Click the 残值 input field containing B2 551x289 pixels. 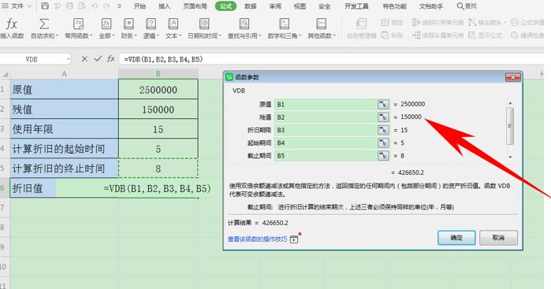(326, 117)
